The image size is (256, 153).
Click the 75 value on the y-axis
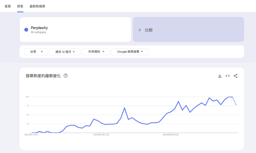coord(27,106)
